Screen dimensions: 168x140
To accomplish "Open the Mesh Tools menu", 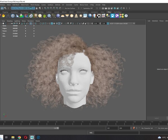I will [x=25, y=5].
